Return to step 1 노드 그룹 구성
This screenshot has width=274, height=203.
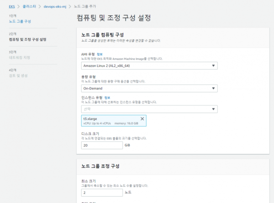pyautogui.click(x=20, y=21)
